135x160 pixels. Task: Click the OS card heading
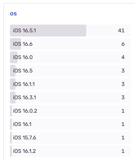13,14
